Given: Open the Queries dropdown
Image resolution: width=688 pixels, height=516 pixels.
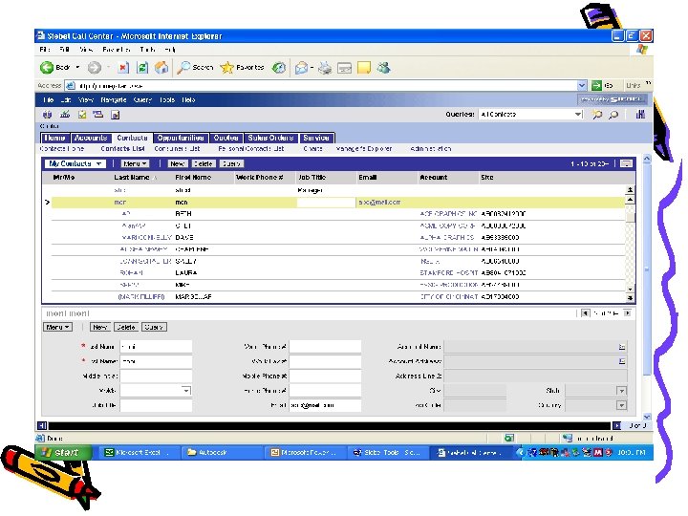Looking at the screenshot, I should (x=578, y=114).
